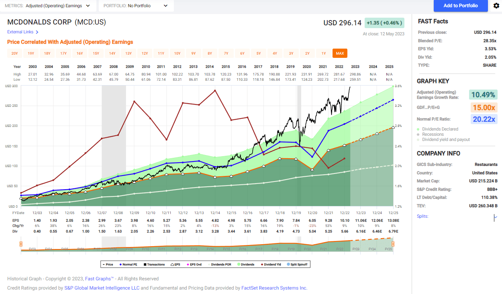Toggle the Dividend Yld legend item
Viewport: 502px width, 294px height.
click(272, 264)
